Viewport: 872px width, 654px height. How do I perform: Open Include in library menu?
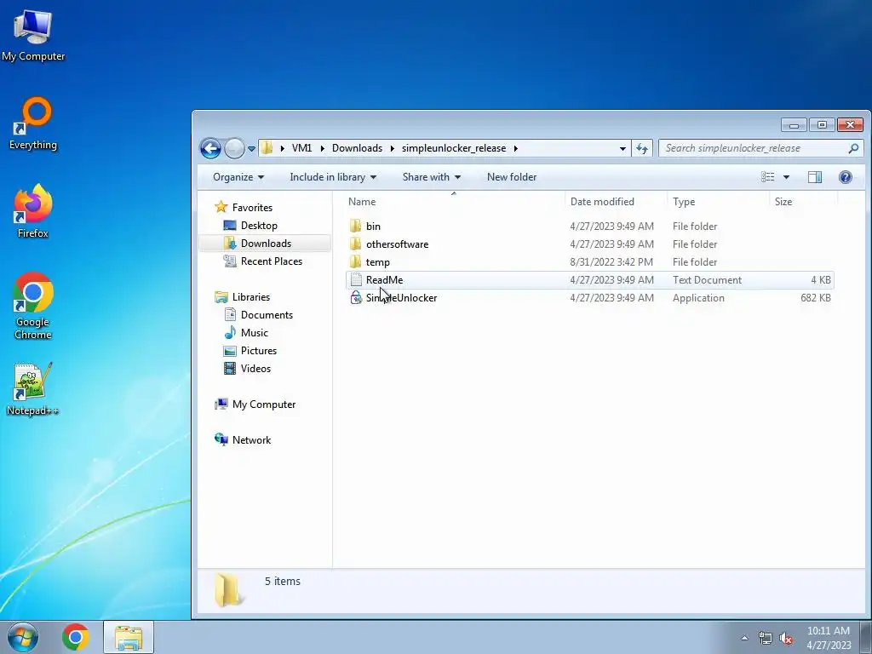[333, 177]
